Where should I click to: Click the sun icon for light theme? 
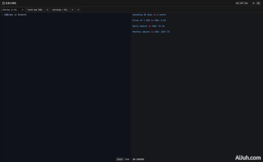(x=254, y=3)
